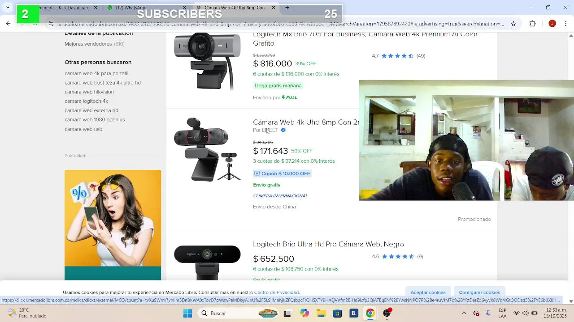Open the Cámara Web 4k Uhd 8mp listing title
Image resolution: width=574 pixels, height=322 pixels.
[x=306, y=123]
